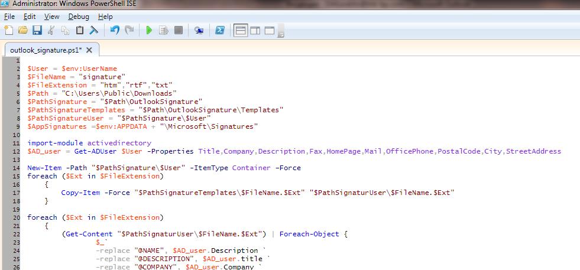Toggle Show Script Pane Right layout
The width and height of the screenshot is (580, 270).
coord(255,30)
